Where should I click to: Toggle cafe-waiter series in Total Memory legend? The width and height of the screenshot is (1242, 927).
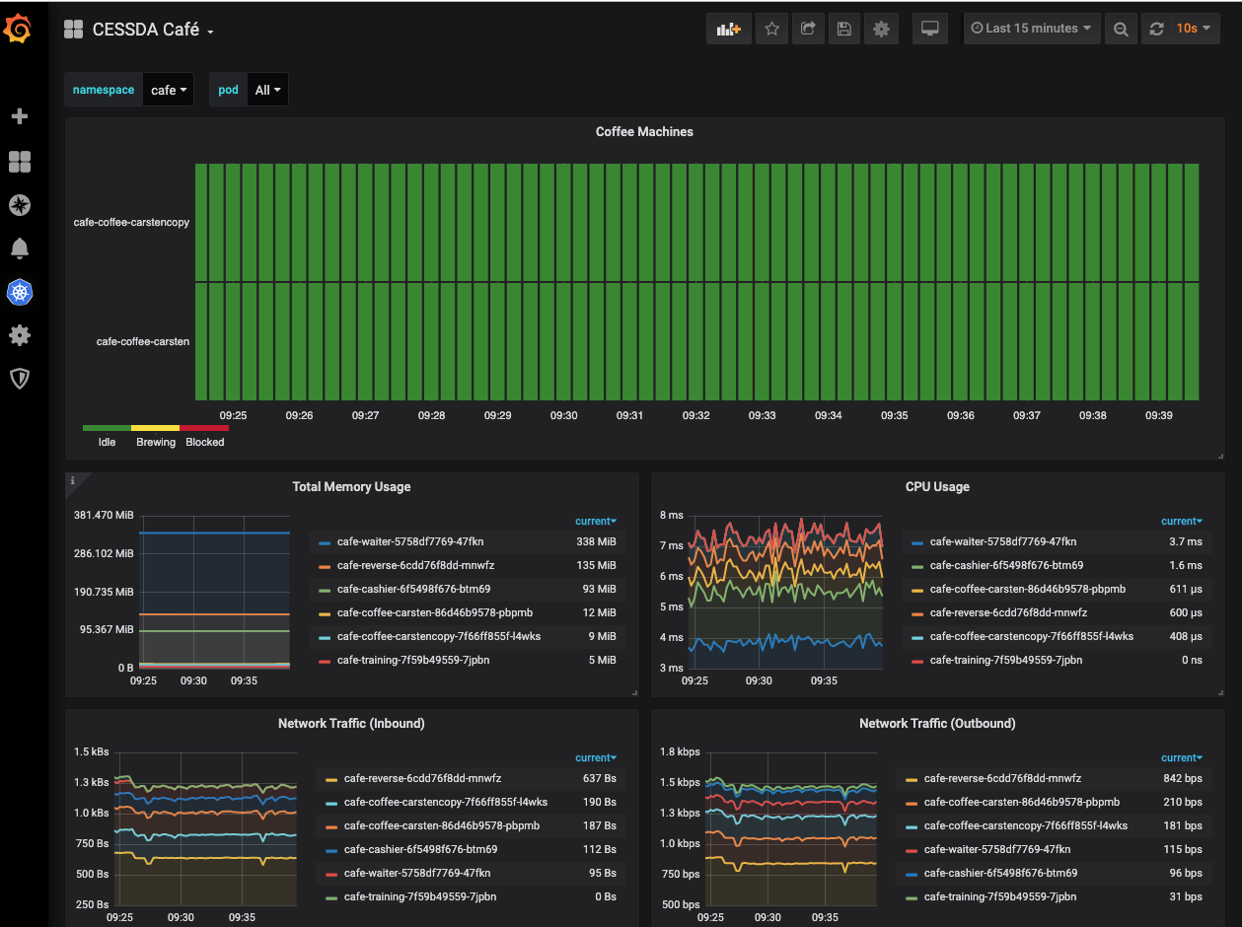(x=409, y=541)
